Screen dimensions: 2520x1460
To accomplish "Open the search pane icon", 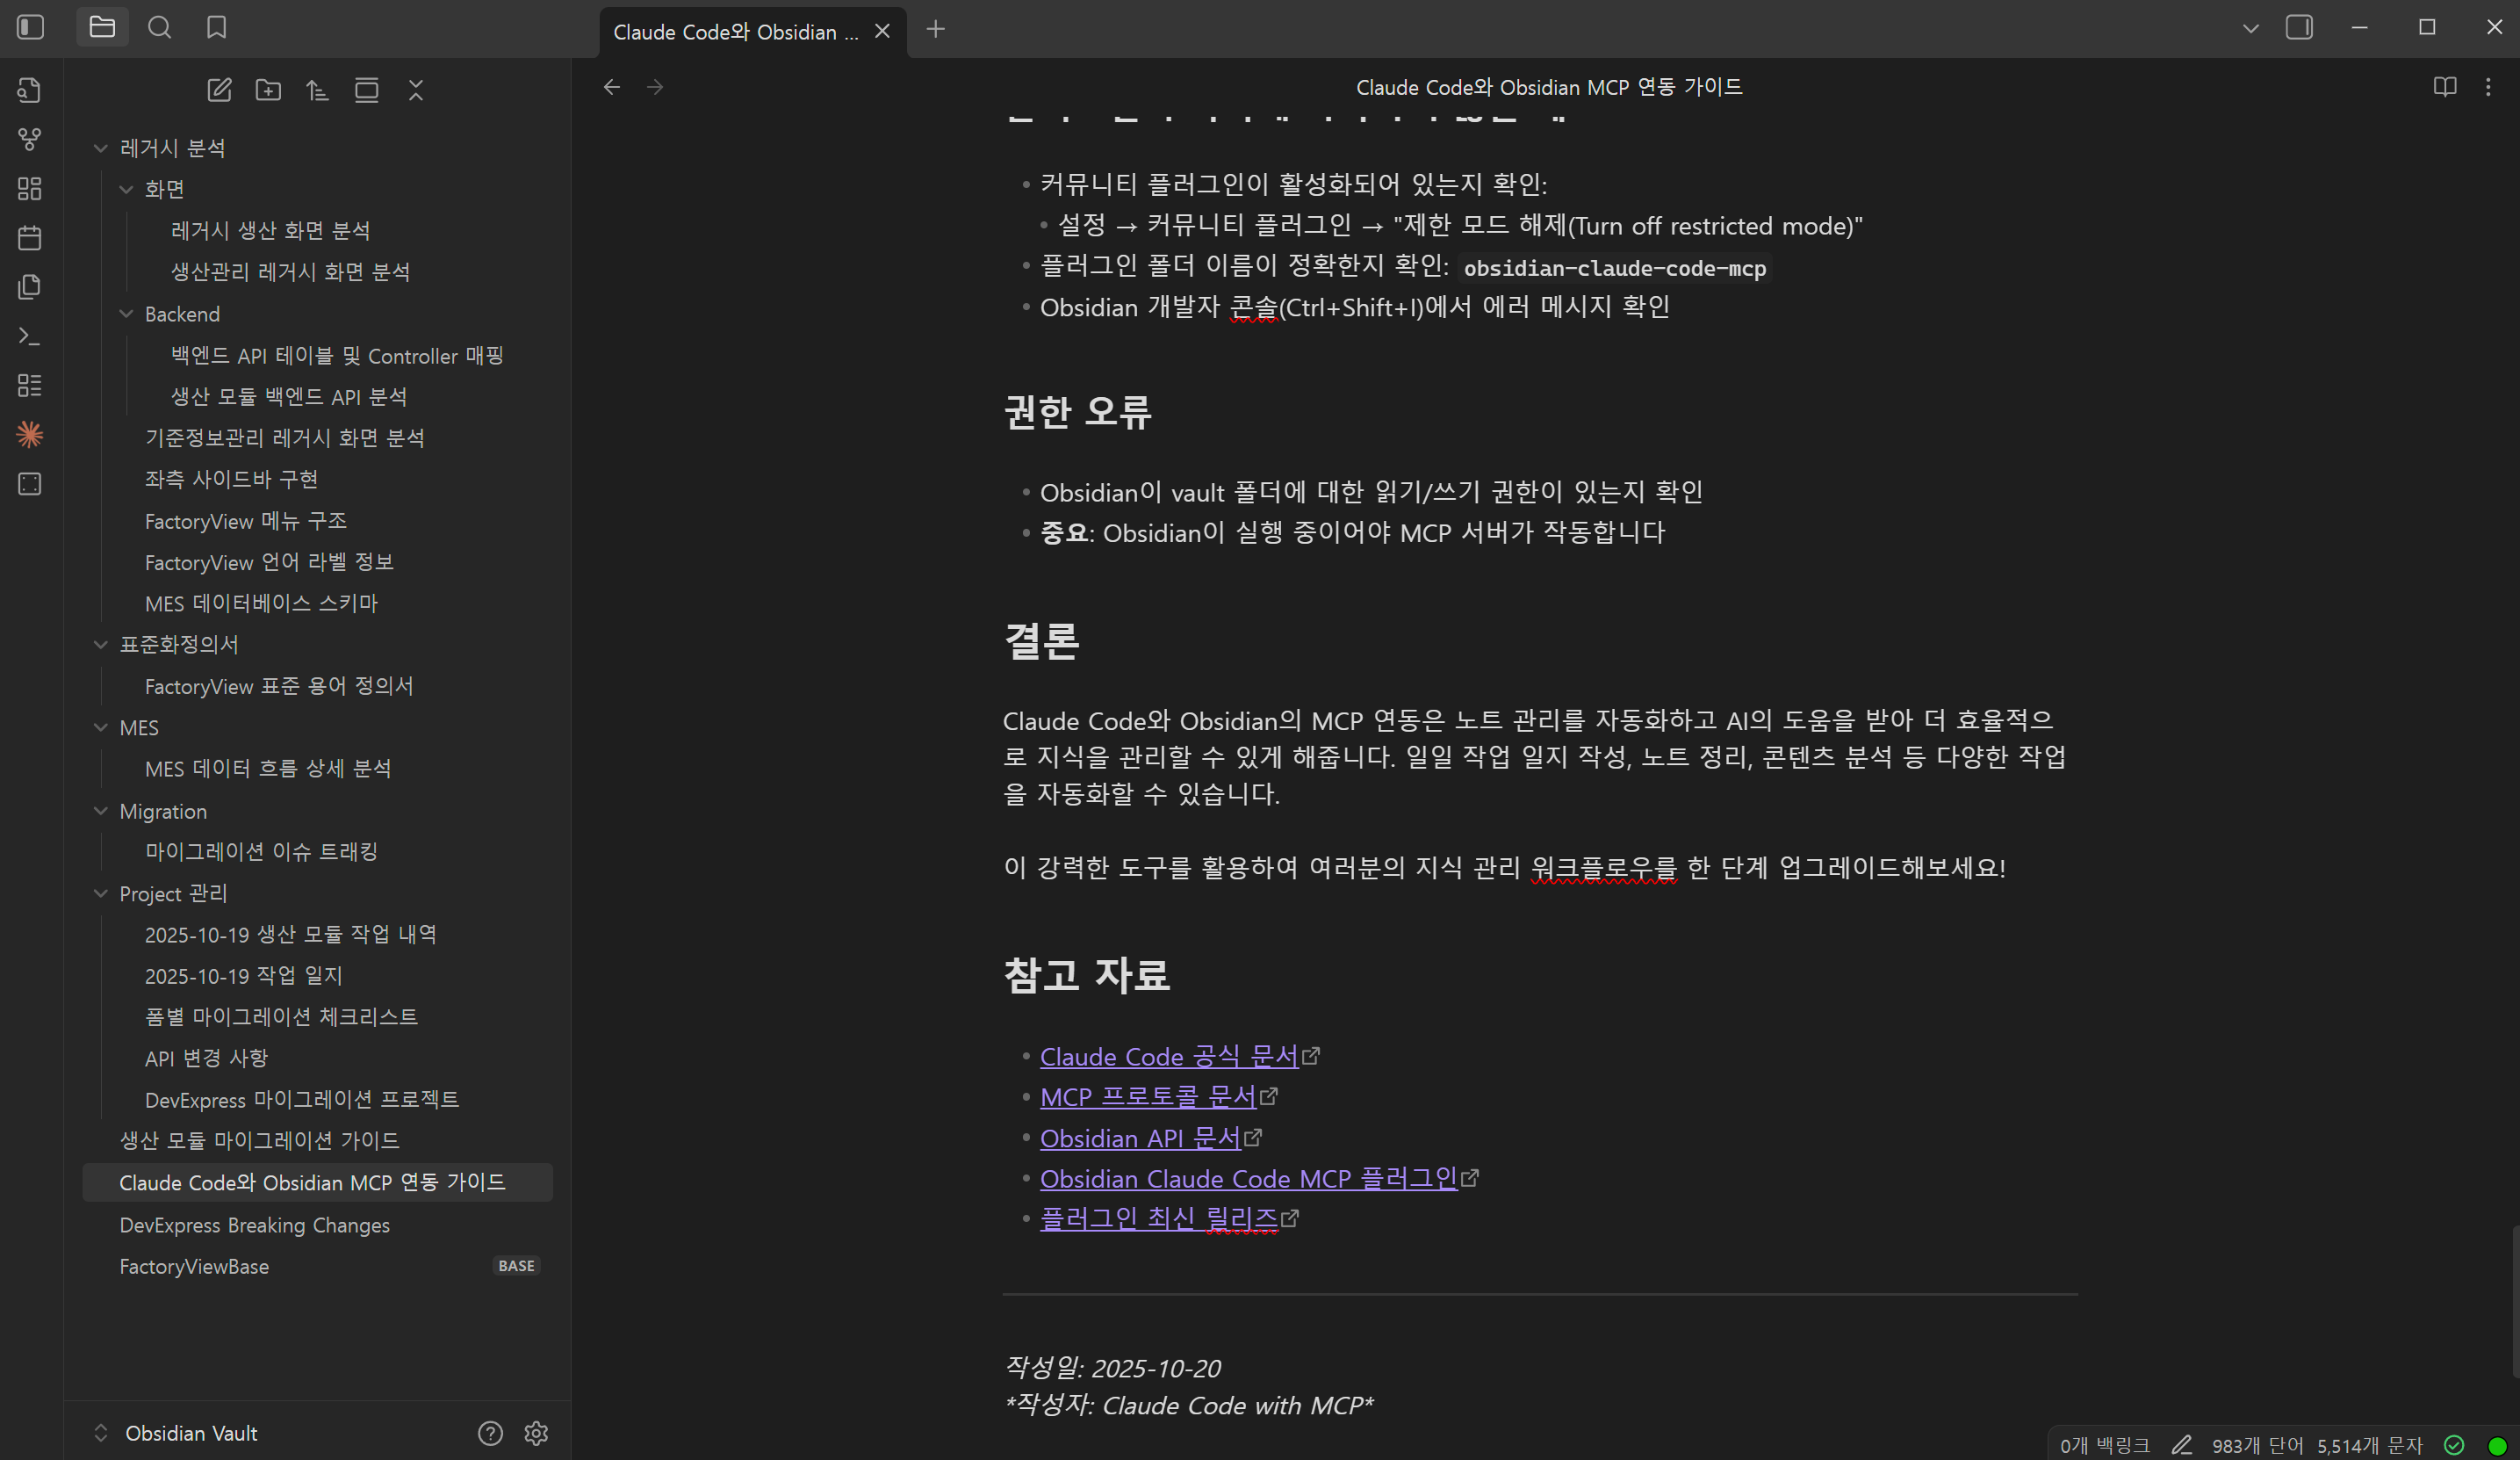I will [x=159, y=28].
